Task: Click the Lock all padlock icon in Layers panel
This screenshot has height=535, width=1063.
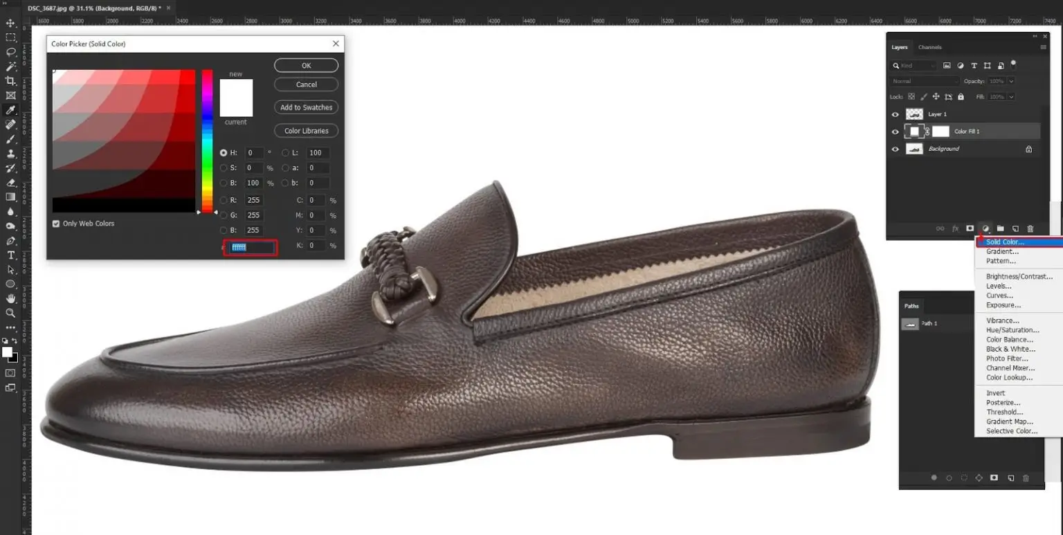Action: pos(961,97)
